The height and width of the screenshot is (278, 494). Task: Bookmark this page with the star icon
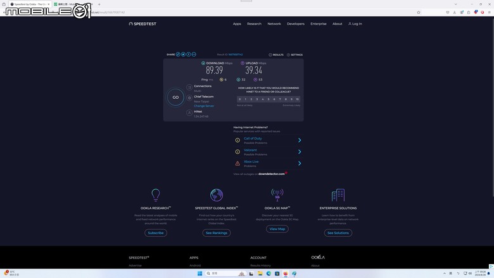click(419, 13)
